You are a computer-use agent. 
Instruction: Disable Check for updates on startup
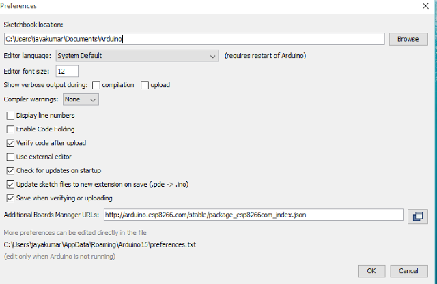coord(10,170)
